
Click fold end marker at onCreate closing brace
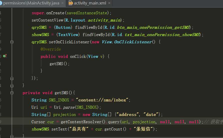click(x=12, y=86)
